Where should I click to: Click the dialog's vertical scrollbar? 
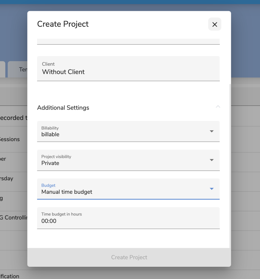click(230, 163)
